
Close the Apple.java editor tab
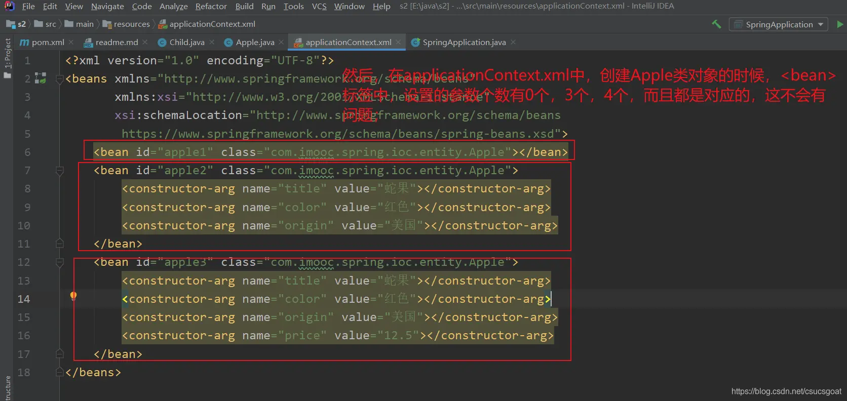pos(281,43)
